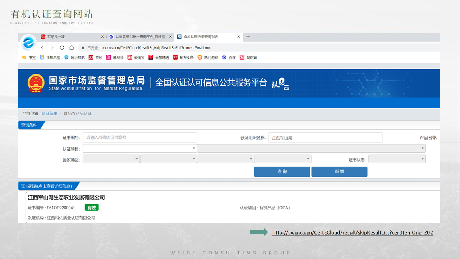Open 江西军山湖生态农业发展有限公司 certificate result
Viewport: 460px width, 259px height.
(x=66, y=197)
